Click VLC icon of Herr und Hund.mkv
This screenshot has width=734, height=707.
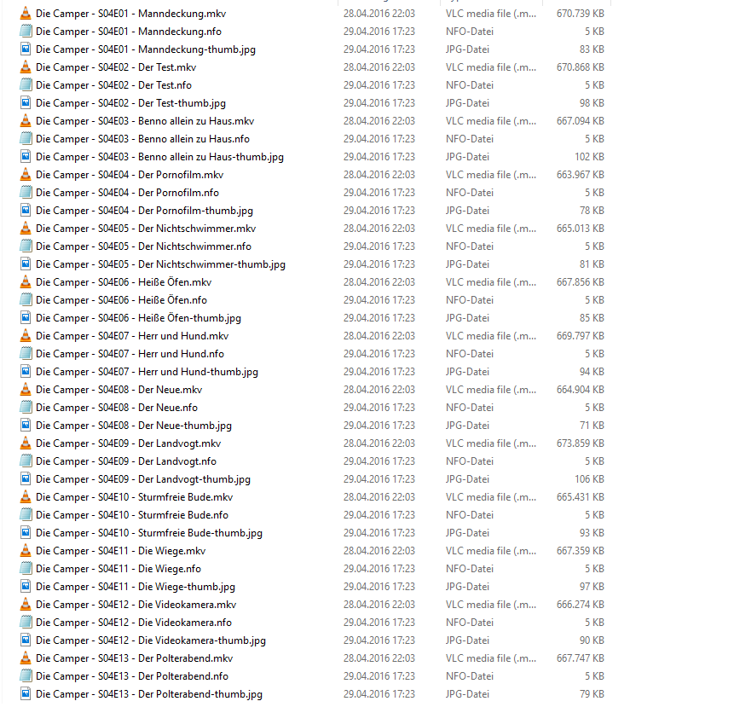26,336
